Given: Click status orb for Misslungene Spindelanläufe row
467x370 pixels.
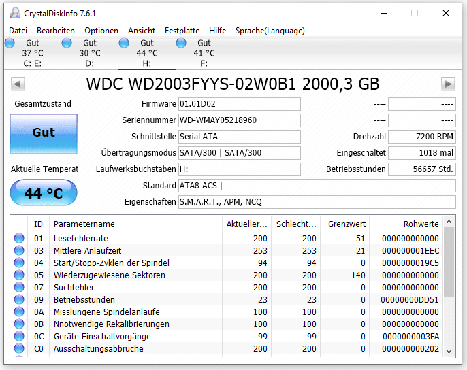Looking at the screenshot, I should [x=19, y=312].
